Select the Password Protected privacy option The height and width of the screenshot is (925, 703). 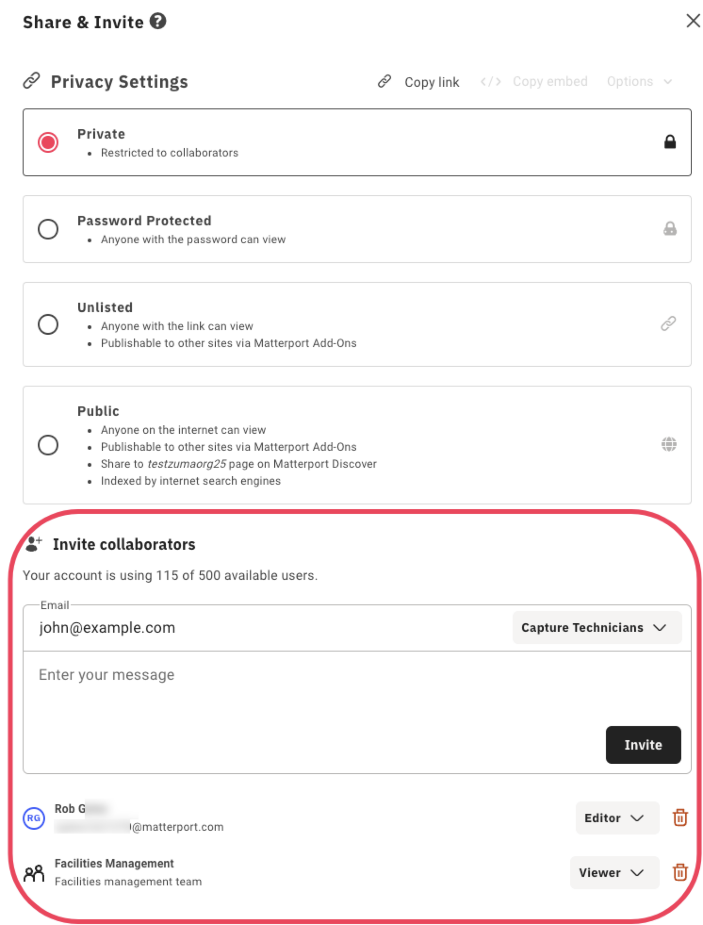pos(48,229)
